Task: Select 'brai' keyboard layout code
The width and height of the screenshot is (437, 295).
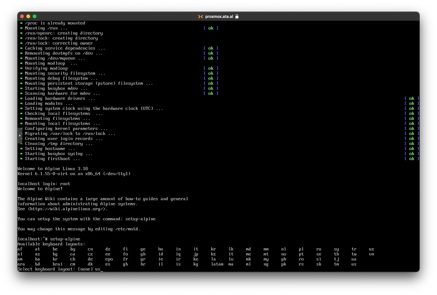Action: point(58,264)
